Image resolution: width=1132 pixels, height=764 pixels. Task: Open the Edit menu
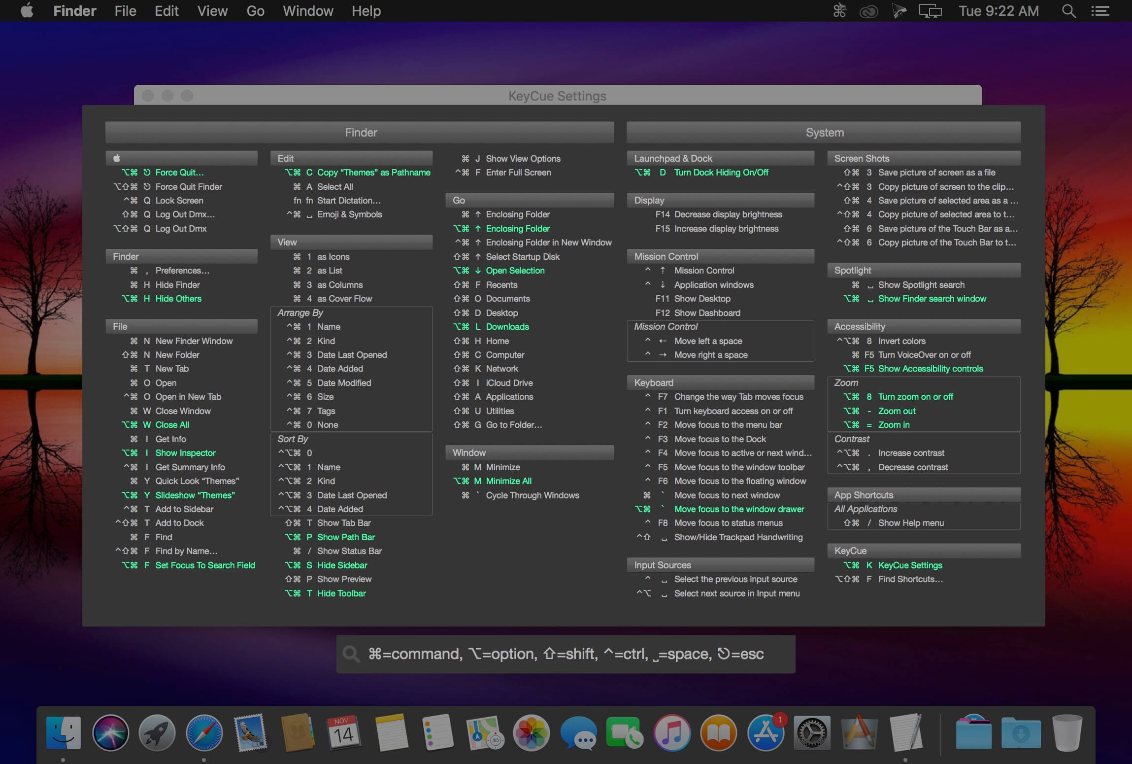[x=166, y=11]
